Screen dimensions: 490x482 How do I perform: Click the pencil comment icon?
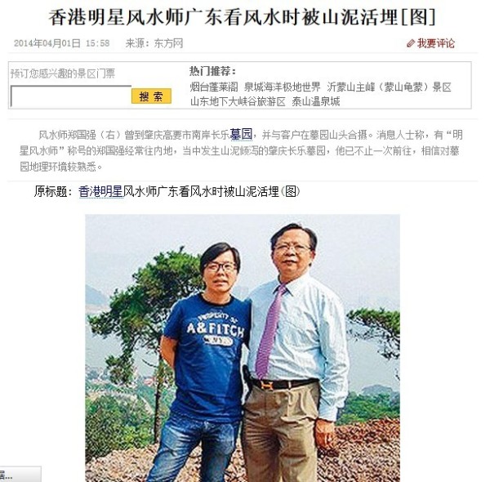pyautogui.click(x=411, y=43)
